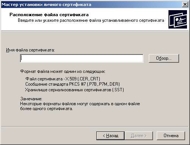190x145 pixels.
Task: Close the certificate installation wizard window
Action: tap(185, 5)
